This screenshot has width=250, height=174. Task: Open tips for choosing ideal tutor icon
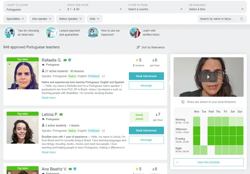coord(9,33)
